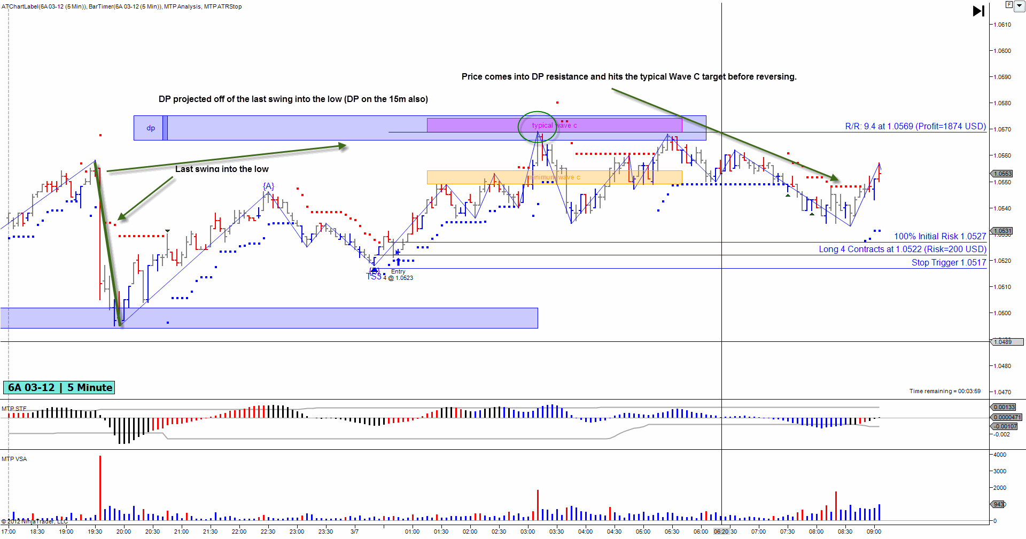Click the 19:30 label on the time axis
This screenshot has height=539, width=1026.
95,532
